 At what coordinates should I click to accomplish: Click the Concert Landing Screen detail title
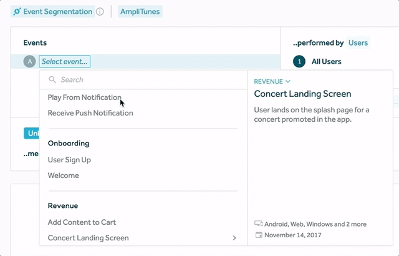point(302,94)
